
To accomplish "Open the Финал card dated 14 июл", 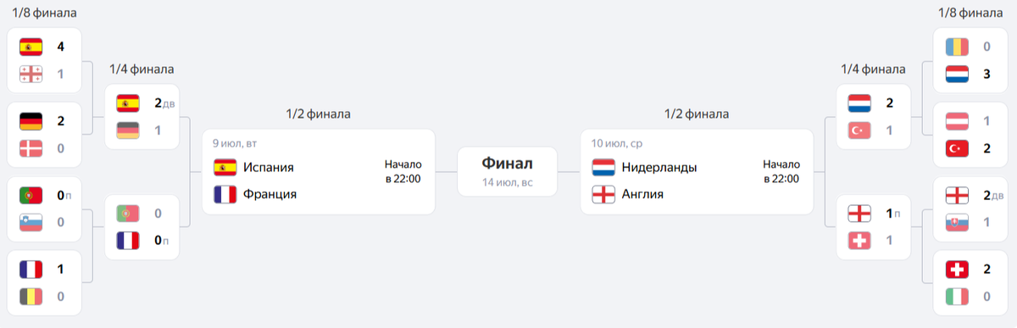I will (x=507, y=171).
